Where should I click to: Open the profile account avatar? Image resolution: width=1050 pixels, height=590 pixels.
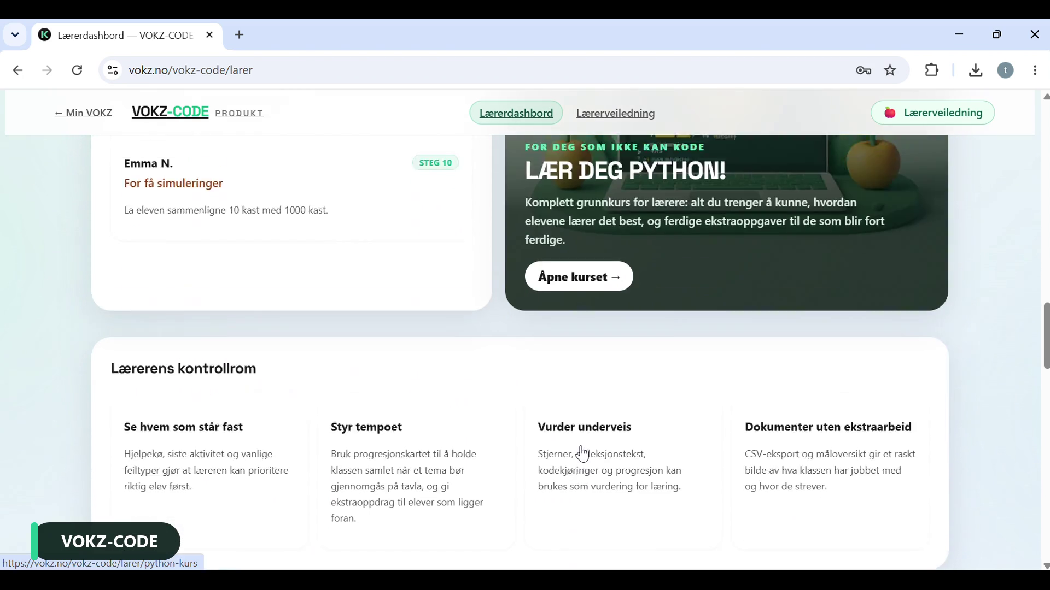pyautogui.click(x=1006, y=70)
